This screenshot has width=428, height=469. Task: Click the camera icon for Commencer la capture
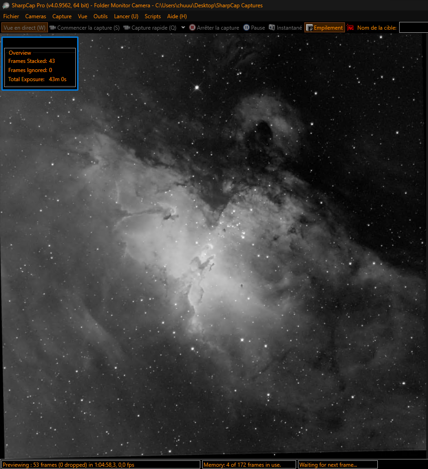pyautogui.click(x=53, y=28)
